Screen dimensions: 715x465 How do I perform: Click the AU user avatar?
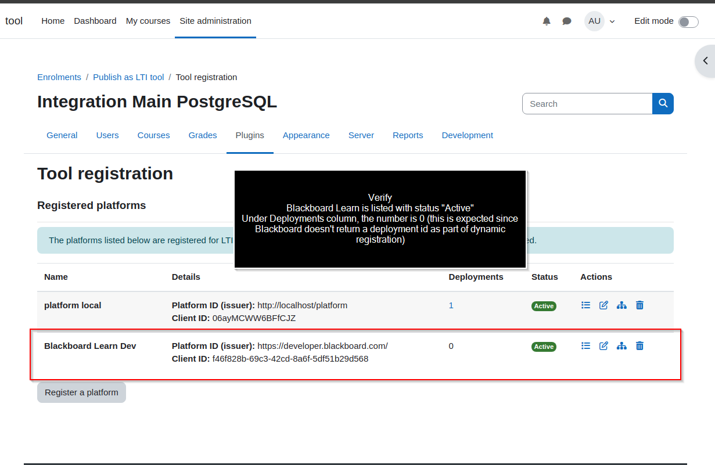click(x=594, y=21)
